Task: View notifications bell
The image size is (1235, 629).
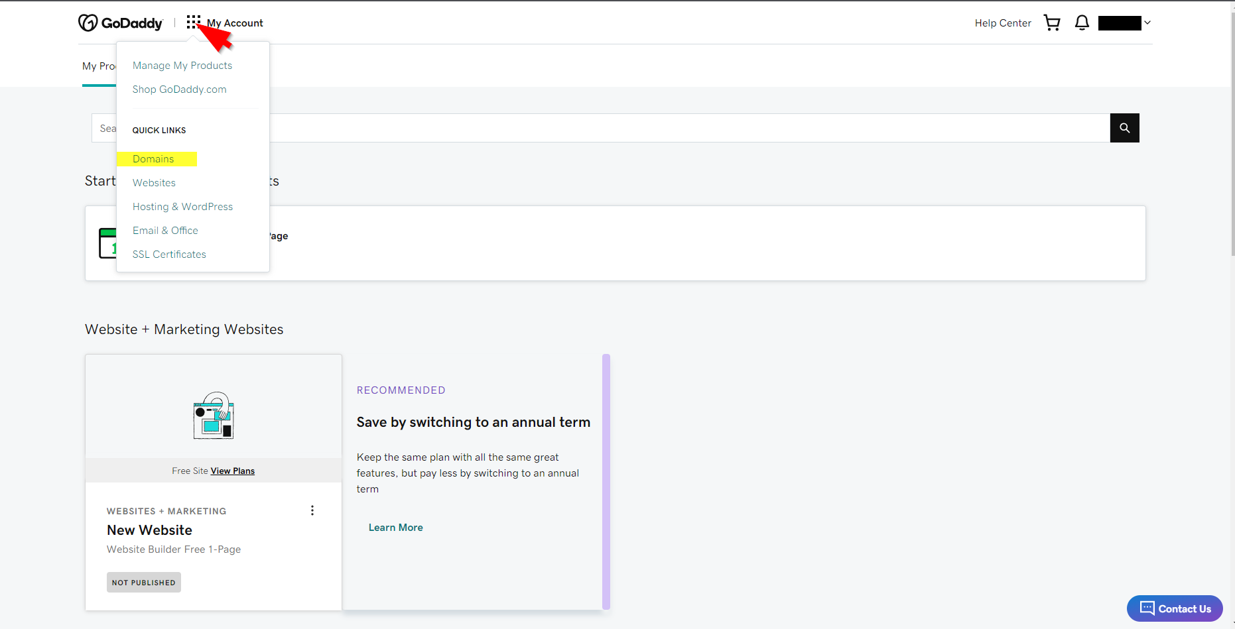Action: coord(1082,23)
